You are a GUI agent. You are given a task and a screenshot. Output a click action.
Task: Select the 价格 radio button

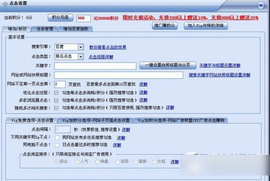pyautogui.click(x=154, y=162)
